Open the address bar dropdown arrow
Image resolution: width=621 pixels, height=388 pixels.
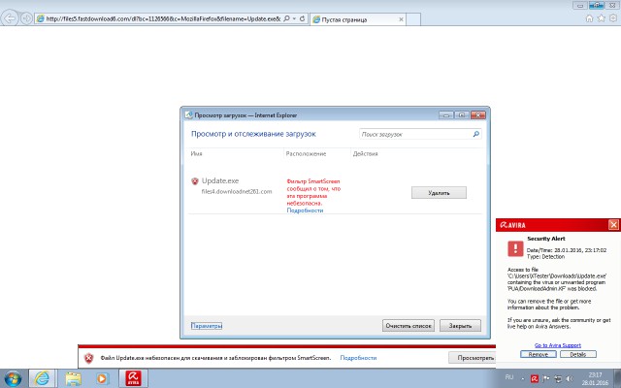click(x=294, y=18)
